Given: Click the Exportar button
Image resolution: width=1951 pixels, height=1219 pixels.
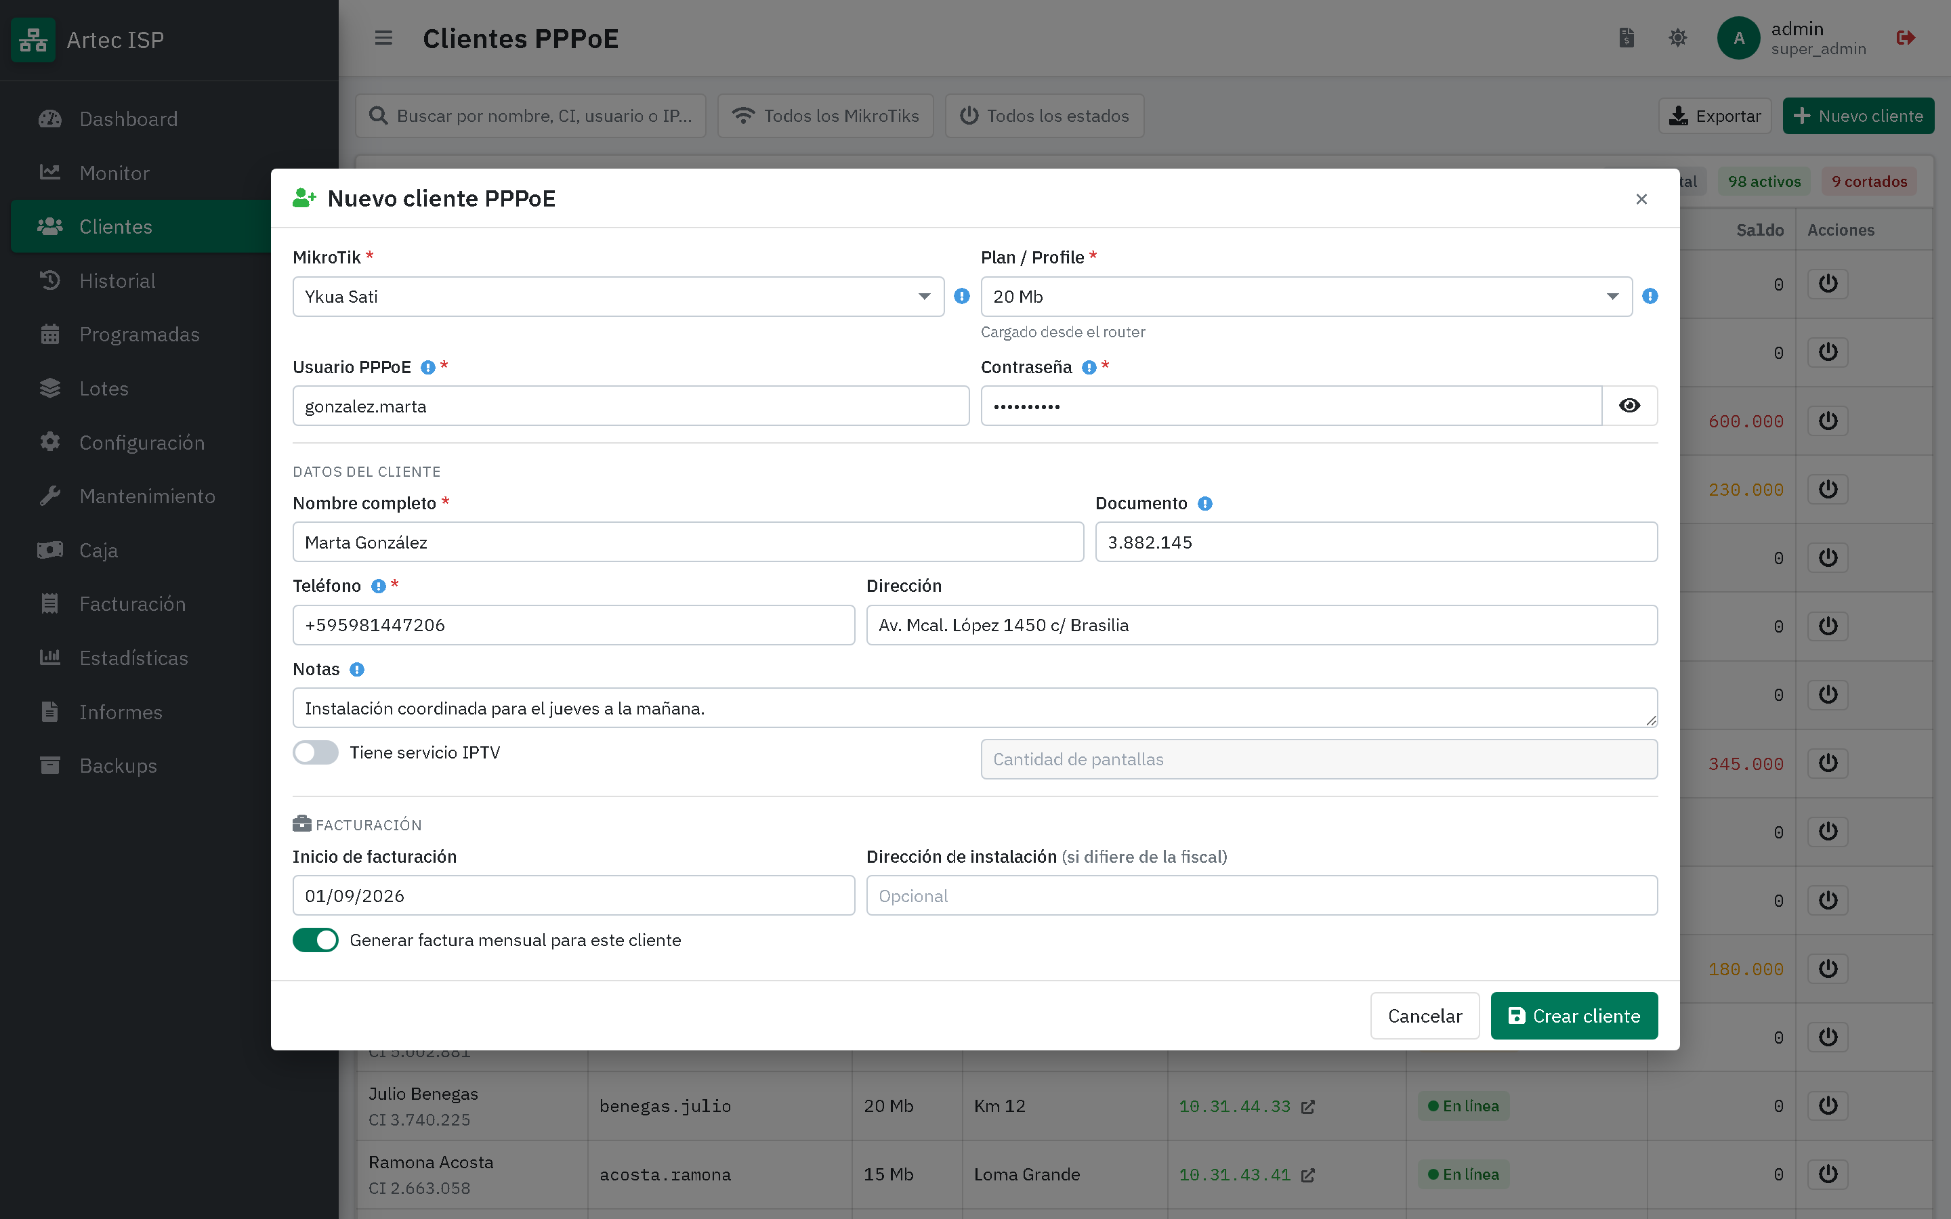Looking at the screenshot, I should pyautogui.click(x=1715, y=116).
